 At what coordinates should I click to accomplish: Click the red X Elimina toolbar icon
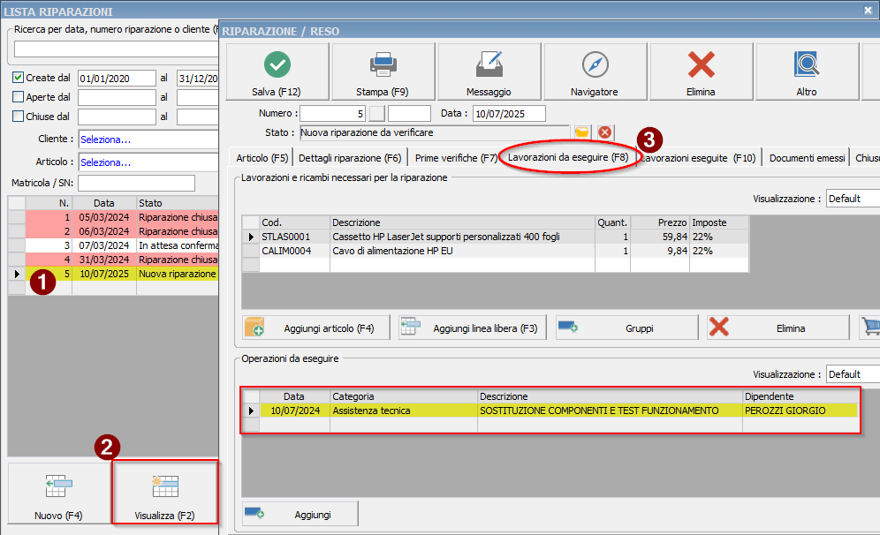point(701,65)
